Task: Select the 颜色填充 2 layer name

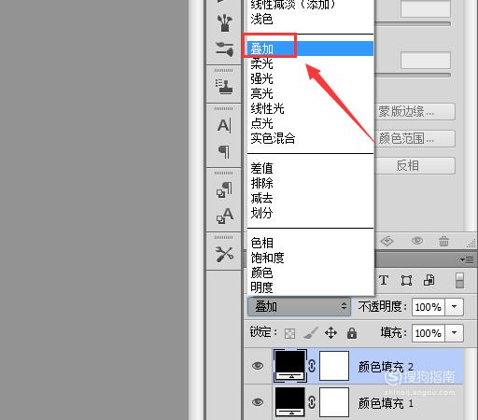Action: [386, 367]
